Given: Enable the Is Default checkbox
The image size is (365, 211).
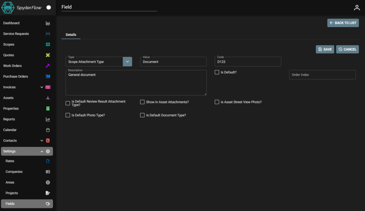Looking at the screenshot, I should click(217, 72).
